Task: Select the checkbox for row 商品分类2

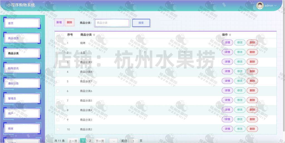Action: [58, 129]
